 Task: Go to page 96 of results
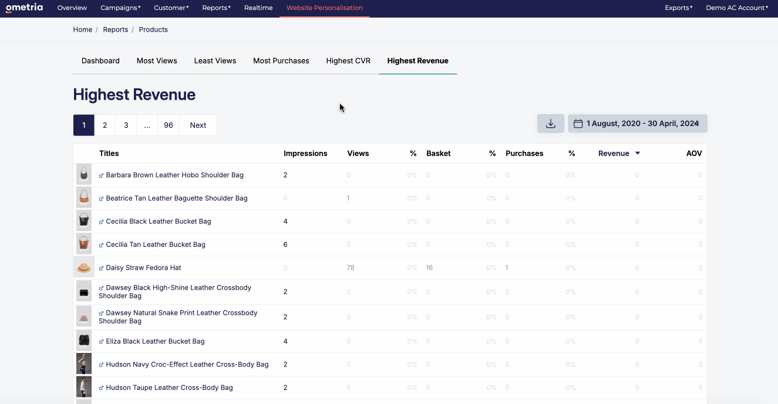click(169, 125)
